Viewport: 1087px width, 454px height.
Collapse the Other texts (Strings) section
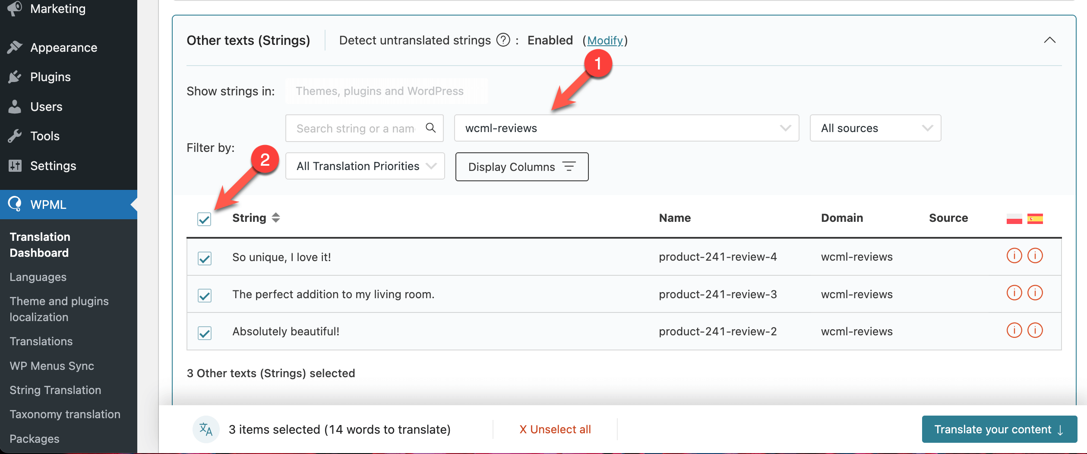pyautogui.click(x=1049, y=41)
